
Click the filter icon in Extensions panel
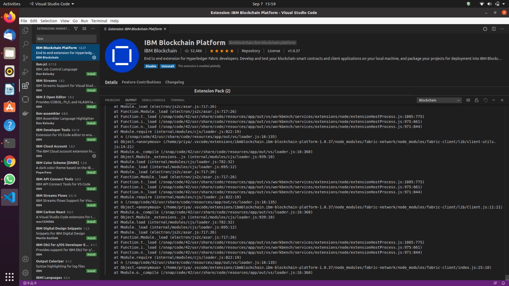tap(76, 28)
